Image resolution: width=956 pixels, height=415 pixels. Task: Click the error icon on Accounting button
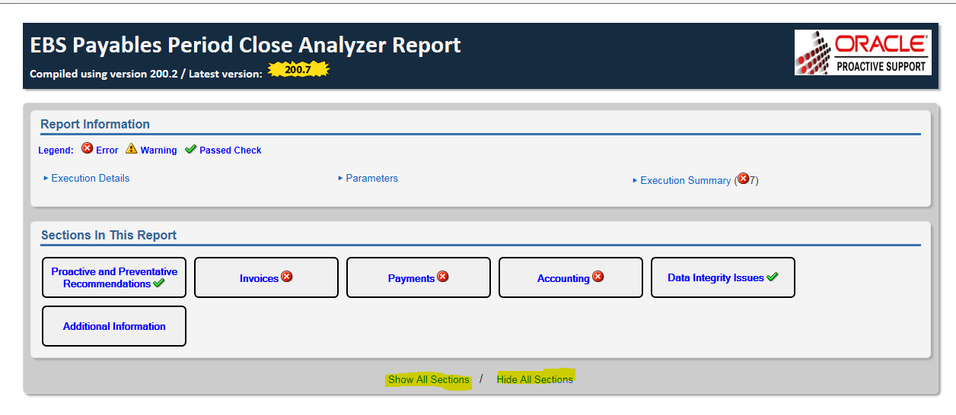[598, 277]
